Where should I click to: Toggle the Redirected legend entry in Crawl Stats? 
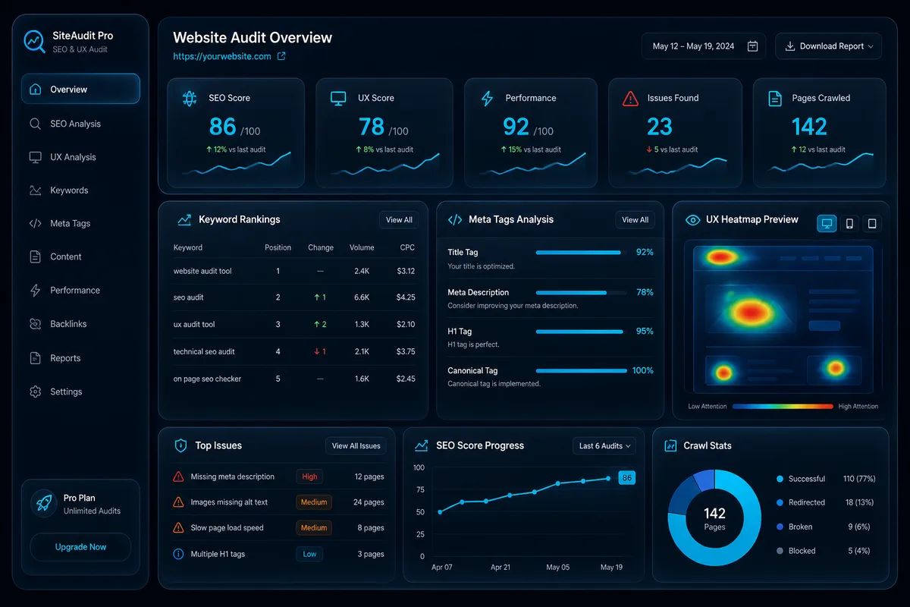[x=826, y=502]
